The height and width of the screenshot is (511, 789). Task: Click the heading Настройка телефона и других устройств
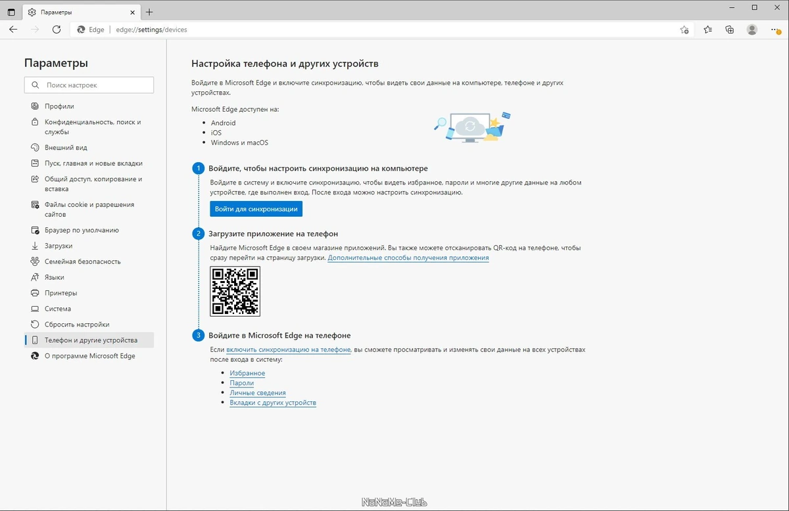pos(285,64)
